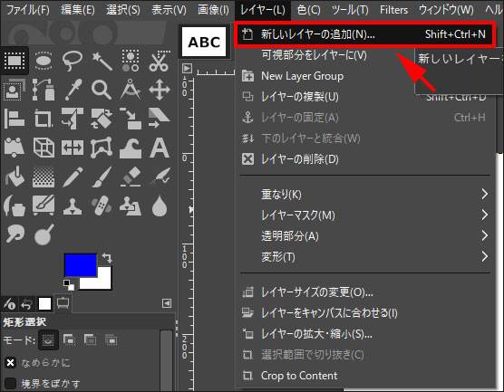Expand the レイヤーマスク(M) submenu

365,215
